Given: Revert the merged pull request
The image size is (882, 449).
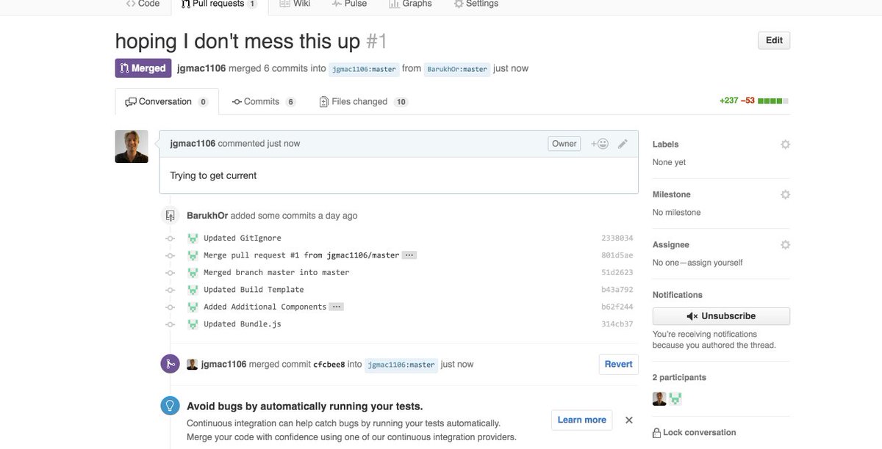Looking at the screenshot, I should [x=618, y=364].
